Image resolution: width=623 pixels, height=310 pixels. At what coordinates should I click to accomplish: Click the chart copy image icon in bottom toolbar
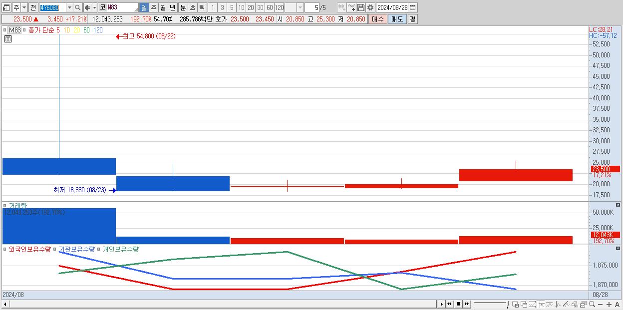(583, 305)
